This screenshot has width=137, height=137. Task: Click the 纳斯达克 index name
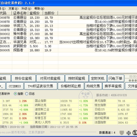point(41,105)
